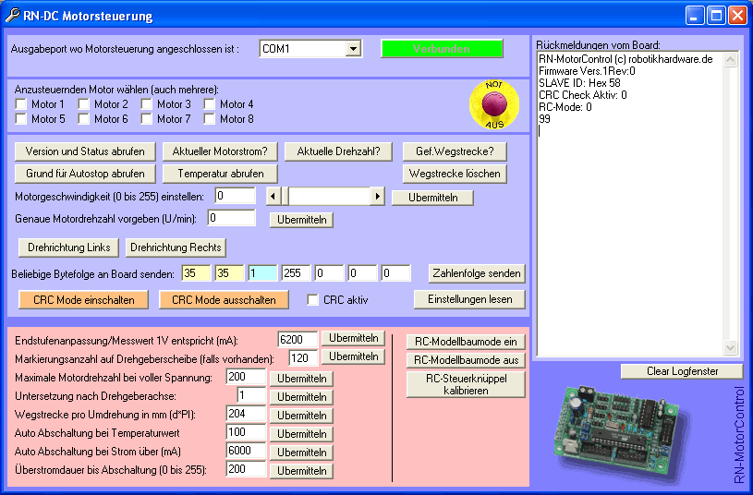Click the green Verbunden connection status button
The height and width of the screenshot is (495, 753).
pos(442,49)
